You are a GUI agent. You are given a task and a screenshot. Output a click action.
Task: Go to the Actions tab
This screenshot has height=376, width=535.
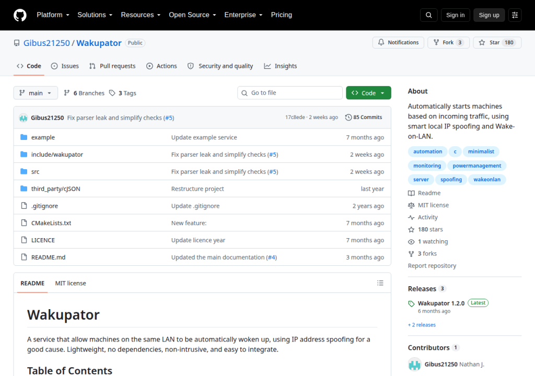162,66
